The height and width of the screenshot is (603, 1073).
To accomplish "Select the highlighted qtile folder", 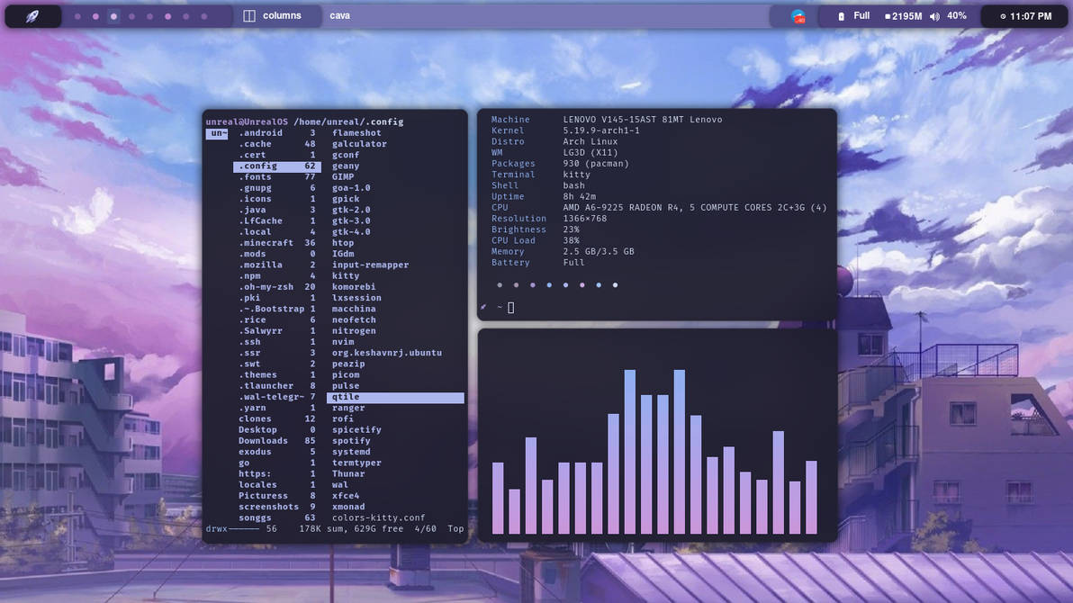I will pos(395,397).
